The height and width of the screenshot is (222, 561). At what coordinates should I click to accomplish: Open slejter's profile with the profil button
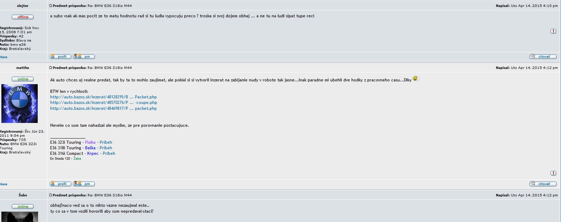(61, 56)
